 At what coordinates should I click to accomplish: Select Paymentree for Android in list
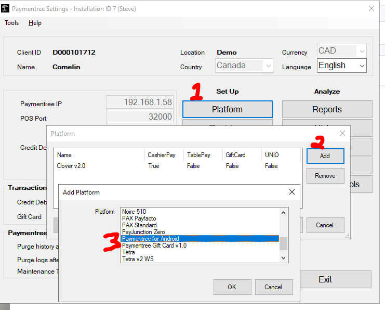click(x=200, y=239)
